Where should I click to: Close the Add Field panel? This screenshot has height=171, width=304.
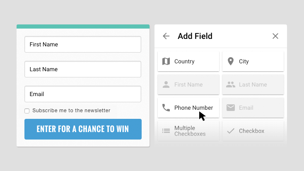click(275, 36)
